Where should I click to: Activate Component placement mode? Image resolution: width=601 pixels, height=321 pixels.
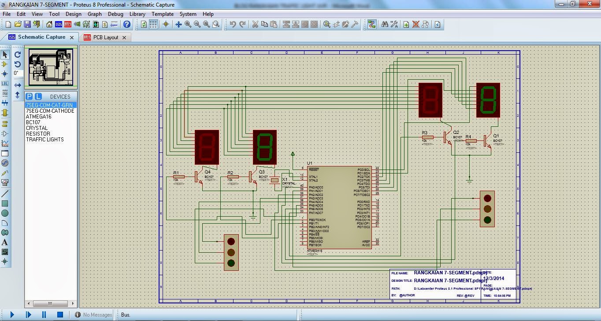[5, 64]
